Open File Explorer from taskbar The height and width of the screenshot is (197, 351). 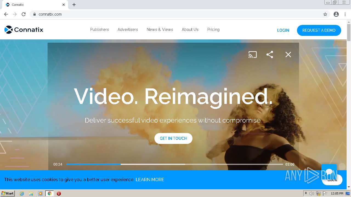point(31,193)
